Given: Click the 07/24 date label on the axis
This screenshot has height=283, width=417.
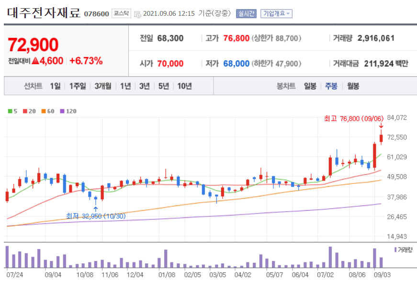Looking at the screenshot, I should (x=15, y=274).
